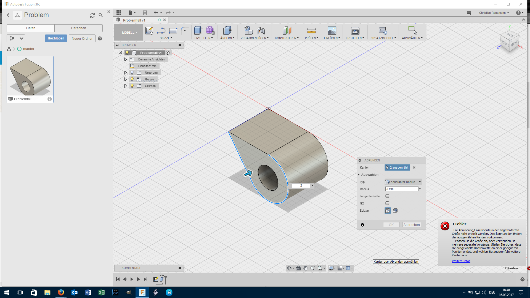
Task: Toggle visibility bulb of Skizzen folder
Action: click(x=132, y=86)
